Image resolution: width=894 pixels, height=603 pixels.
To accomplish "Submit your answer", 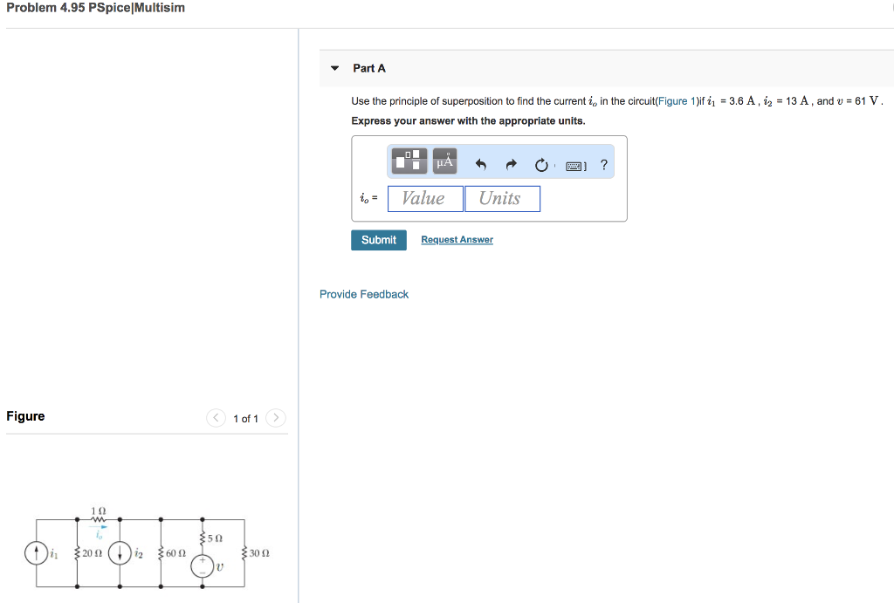I will (x=378, y=239).
